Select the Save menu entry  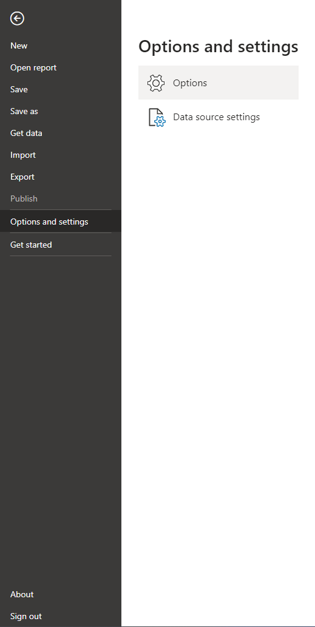pyautogui.click(x=19, y=89)
